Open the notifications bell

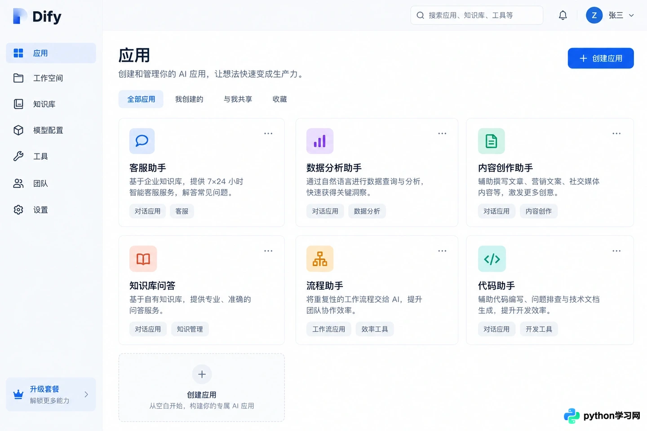coord(563,15)
